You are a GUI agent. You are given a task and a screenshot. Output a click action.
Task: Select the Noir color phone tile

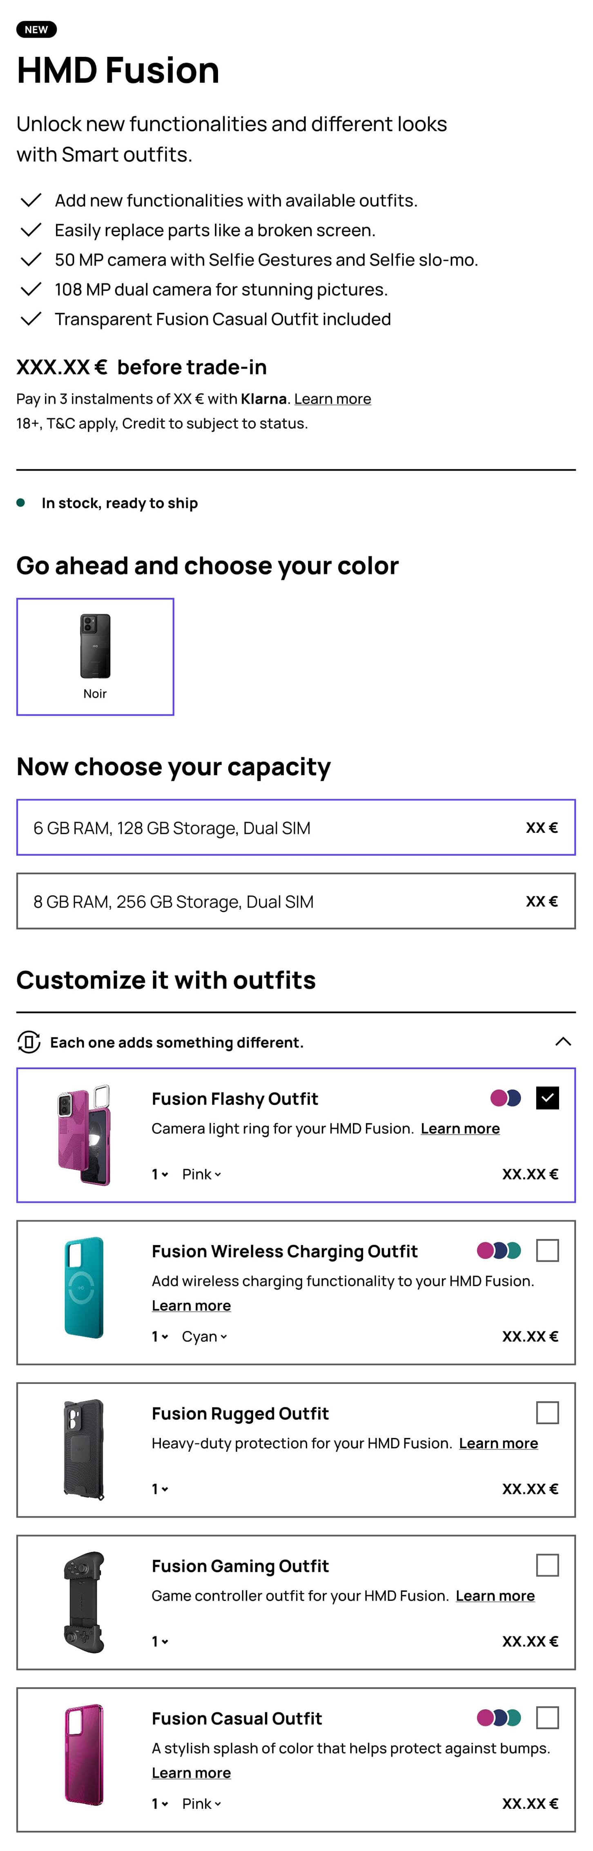tap(95, 656)
